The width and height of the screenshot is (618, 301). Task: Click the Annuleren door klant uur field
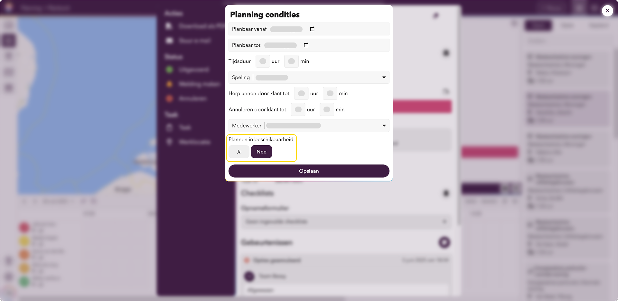point(298,109)
